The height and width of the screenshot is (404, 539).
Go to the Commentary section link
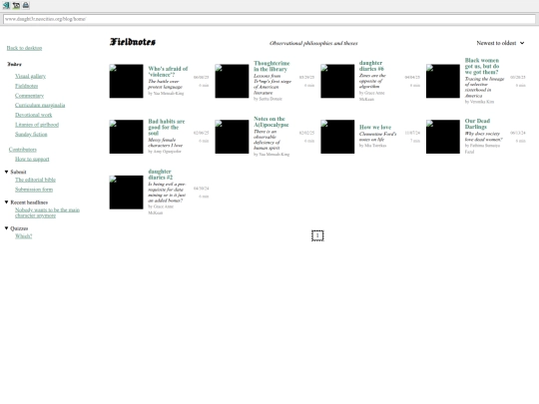[29, 96]
